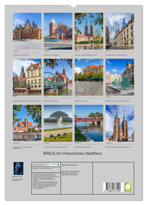147x205 pixels.
Task: Open the Elisabethkirchturm May photo
Action: coord(27,77)
